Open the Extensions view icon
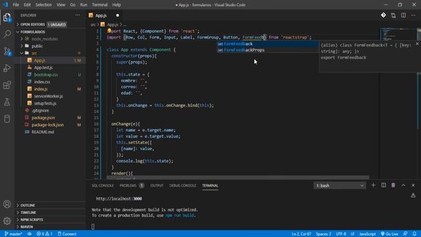421x237 pixels. (x=7, y=85)
